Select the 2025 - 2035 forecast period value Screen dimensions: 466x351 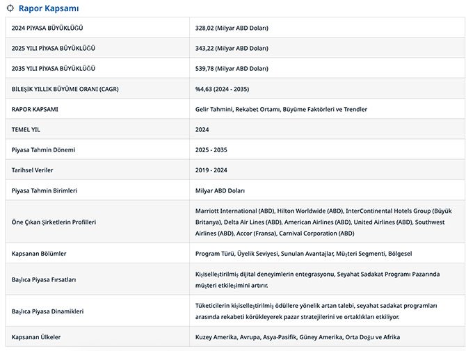211,149
